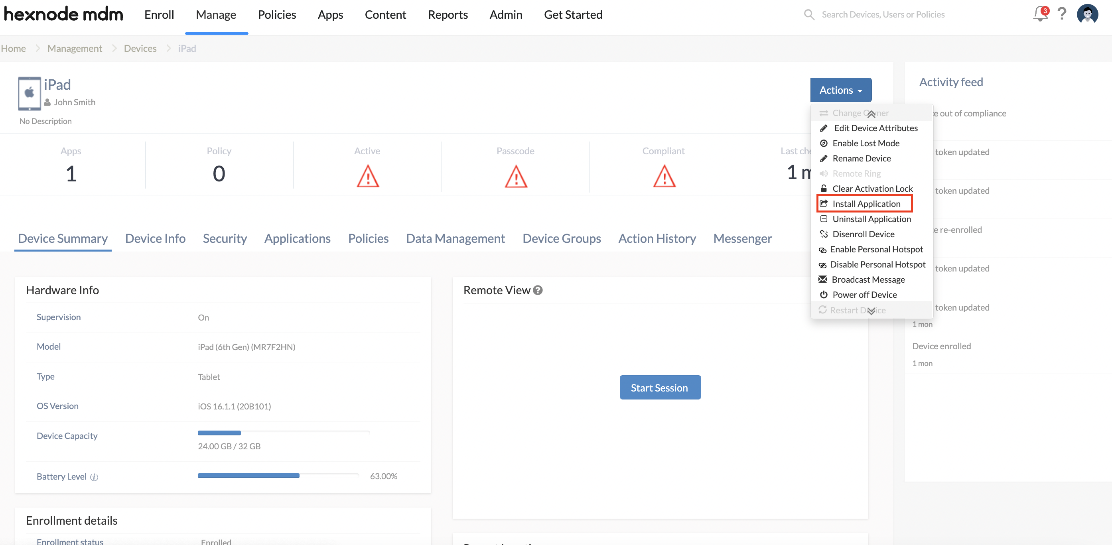Image resolution: width=1112 pixels, height=545 pixels.
Task: Click the Active warning triangle icon
Action: (x=368, y=176)
